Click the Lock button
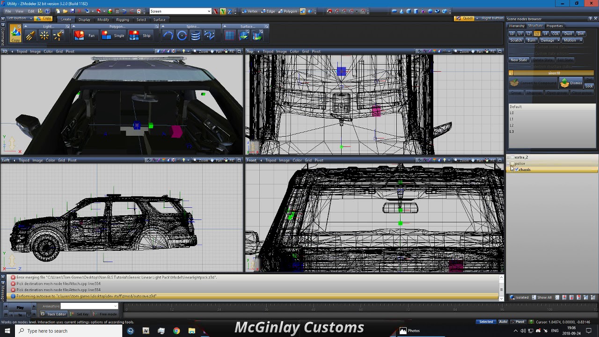Screen dimensions: 599x337 pyautogui.click(x=589, y=86)
